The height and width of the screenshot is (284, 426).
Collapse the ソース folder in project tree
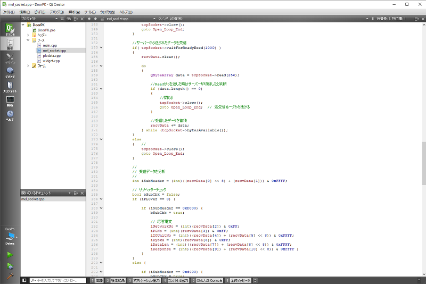pos(28,40)
